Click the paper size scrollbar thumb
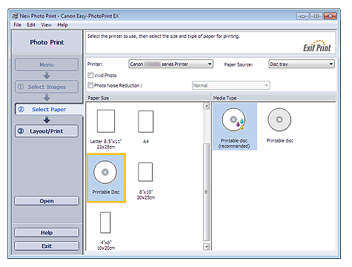Screen dimensions: 352x267 (x=206, y=192)
